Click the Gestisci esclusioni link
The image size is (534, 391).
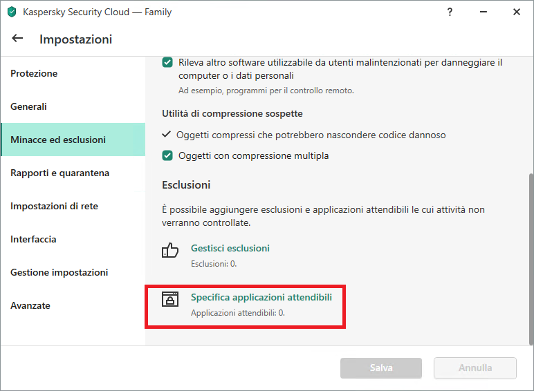(x=230, y=248)
